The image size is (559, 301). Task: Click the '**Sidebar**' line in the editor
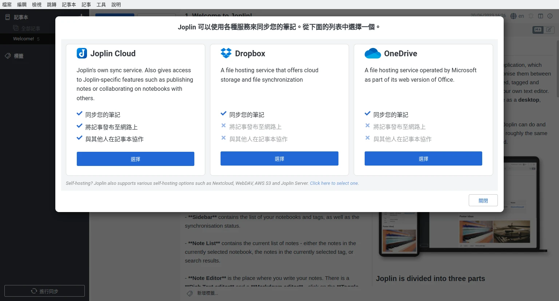[272, 221]
